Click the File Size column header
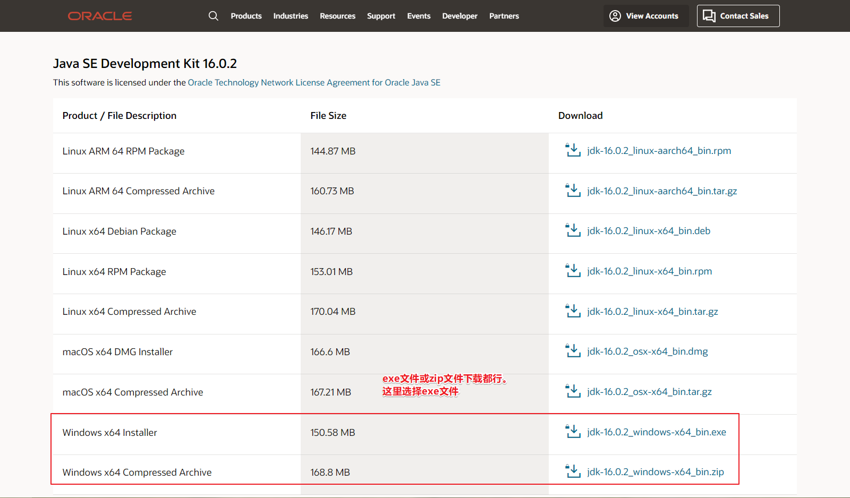The image size is (850, 498). click(328, 116)
